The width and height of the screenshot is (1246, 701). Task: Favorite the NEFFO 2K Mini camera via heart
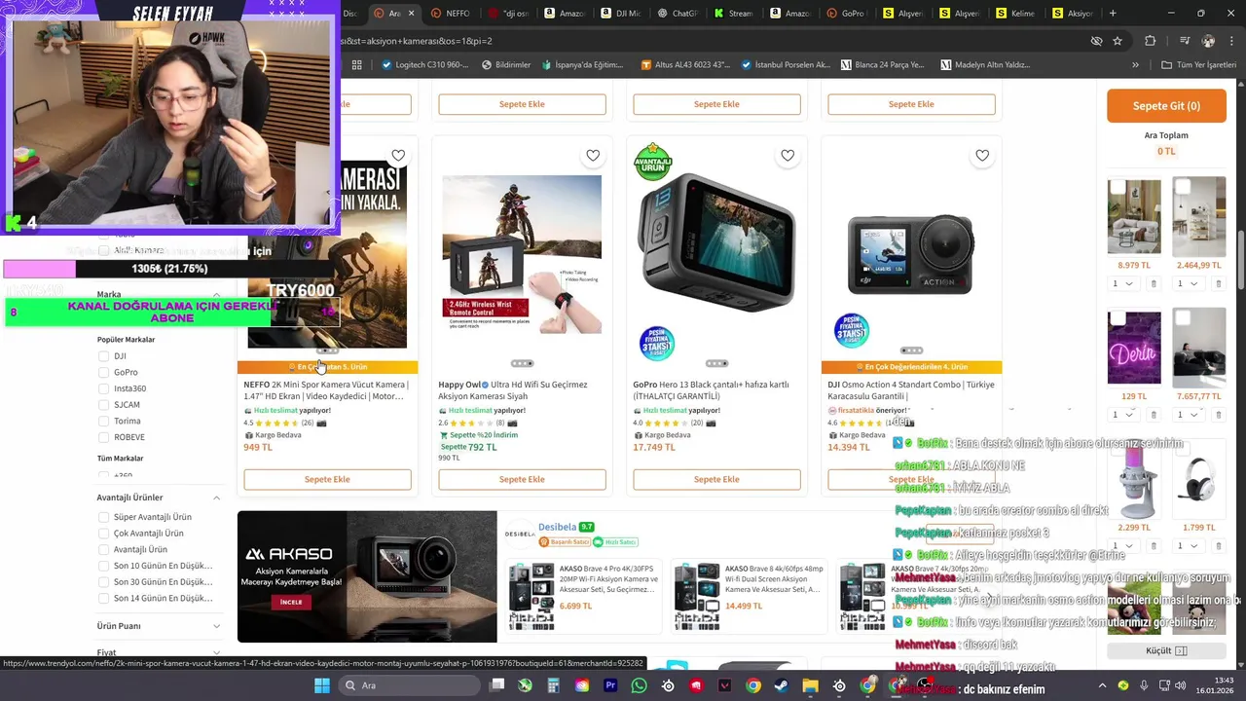click(x=398, y=156)
